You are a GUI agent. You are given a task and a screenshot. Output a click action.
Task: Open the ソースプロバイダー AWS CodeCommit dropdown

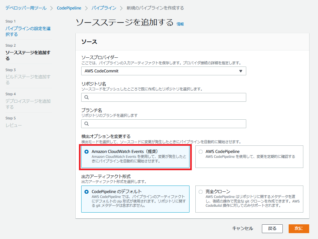coord(164,71)
